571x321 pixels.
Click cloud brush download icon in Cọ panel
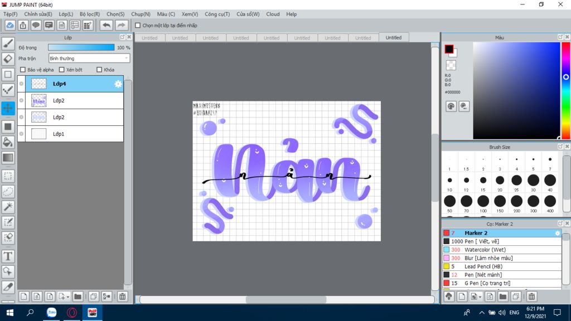[449, 296]
